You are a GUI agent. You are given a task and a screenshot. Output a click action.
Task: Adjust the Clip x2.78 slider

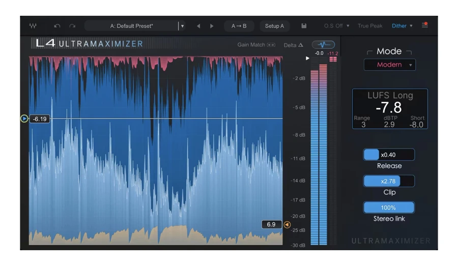[388, 181]
